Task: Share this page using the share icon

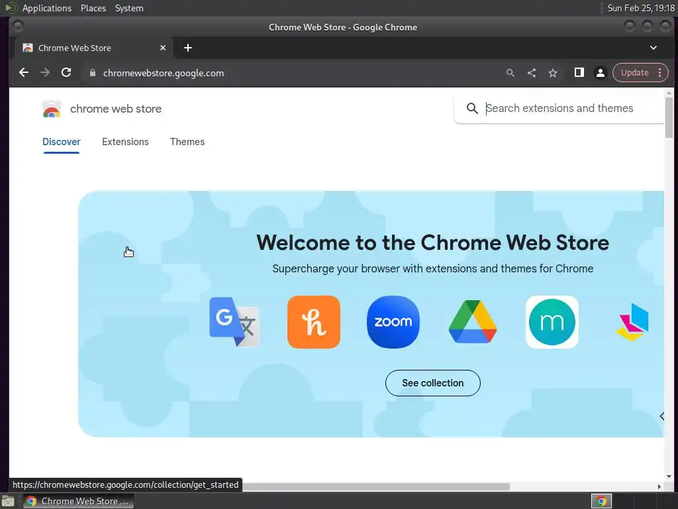Action: coord(532,73)
